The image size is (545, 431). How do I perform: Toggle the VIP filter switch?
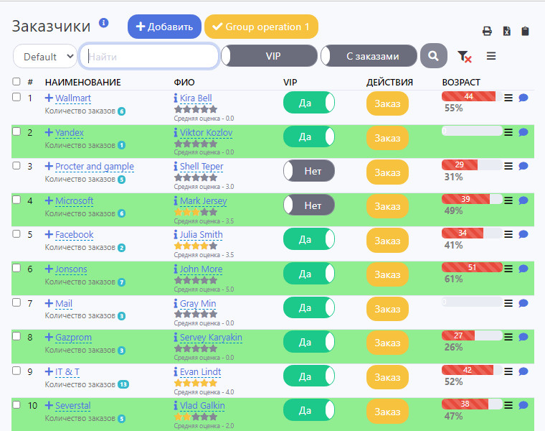270,56
